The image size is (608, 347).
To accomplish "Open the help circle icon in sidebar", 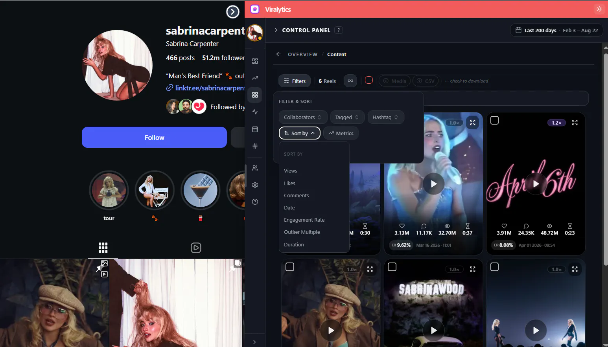I will click(255, 202).
